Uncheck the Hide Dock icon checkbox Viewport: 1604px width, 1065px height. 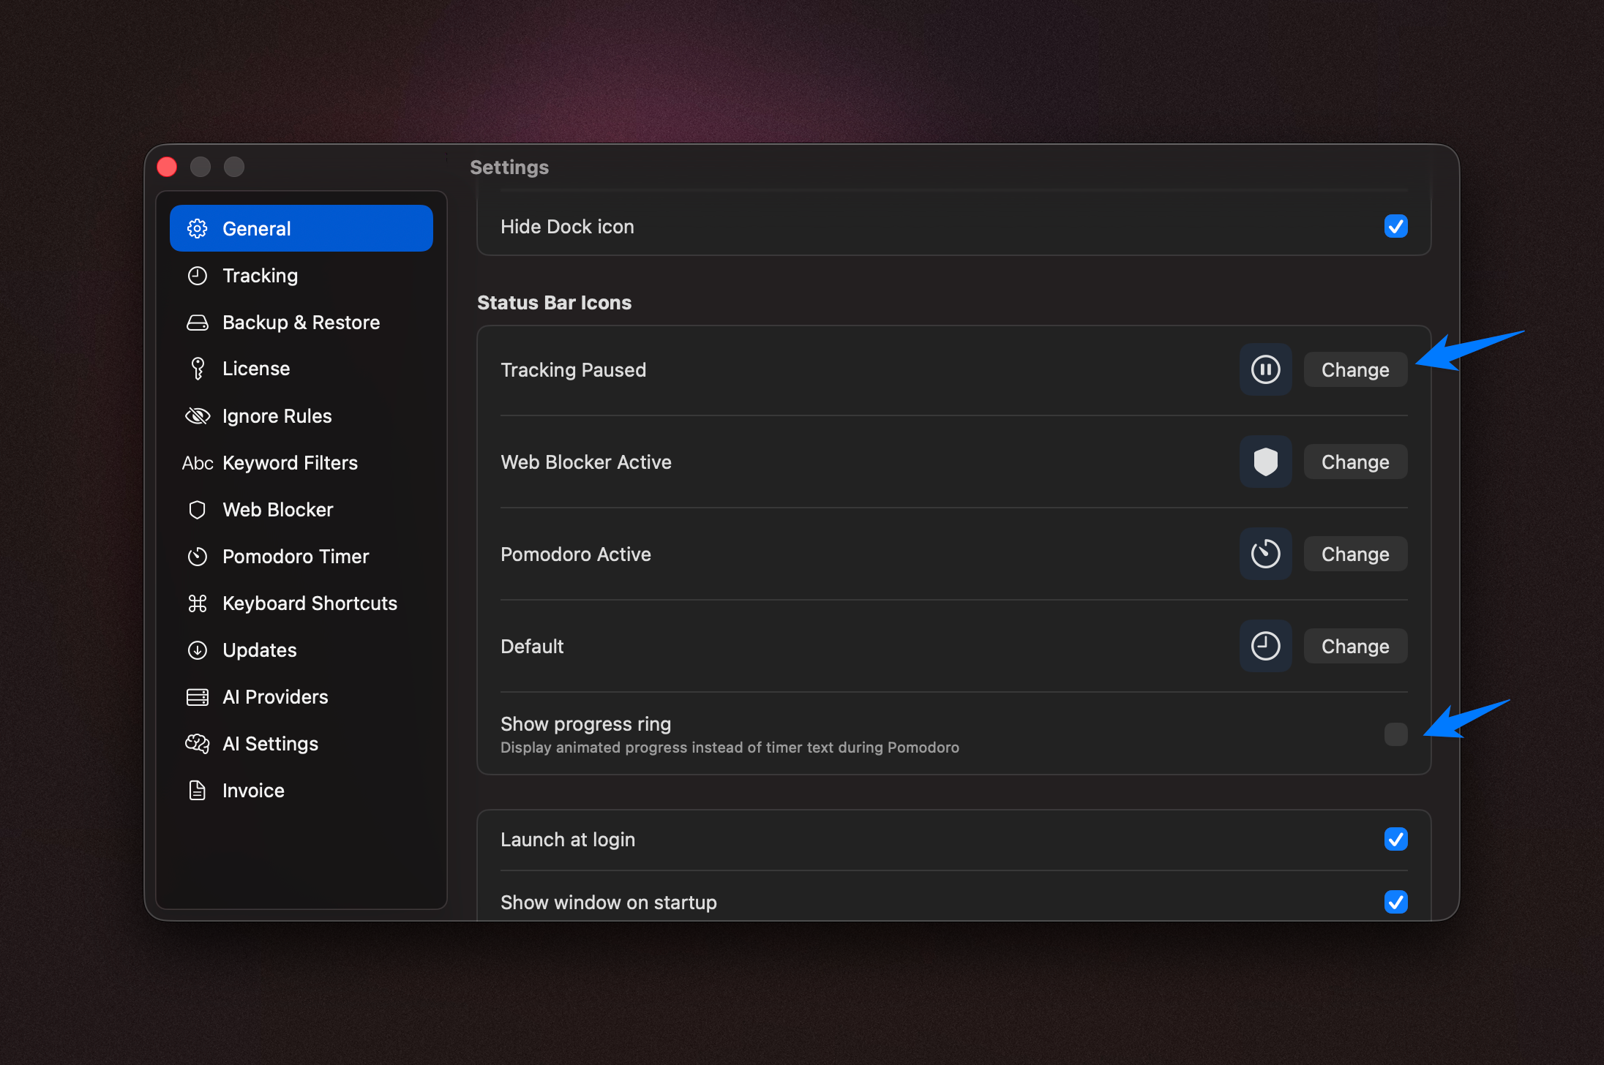tap(1395, 227)
